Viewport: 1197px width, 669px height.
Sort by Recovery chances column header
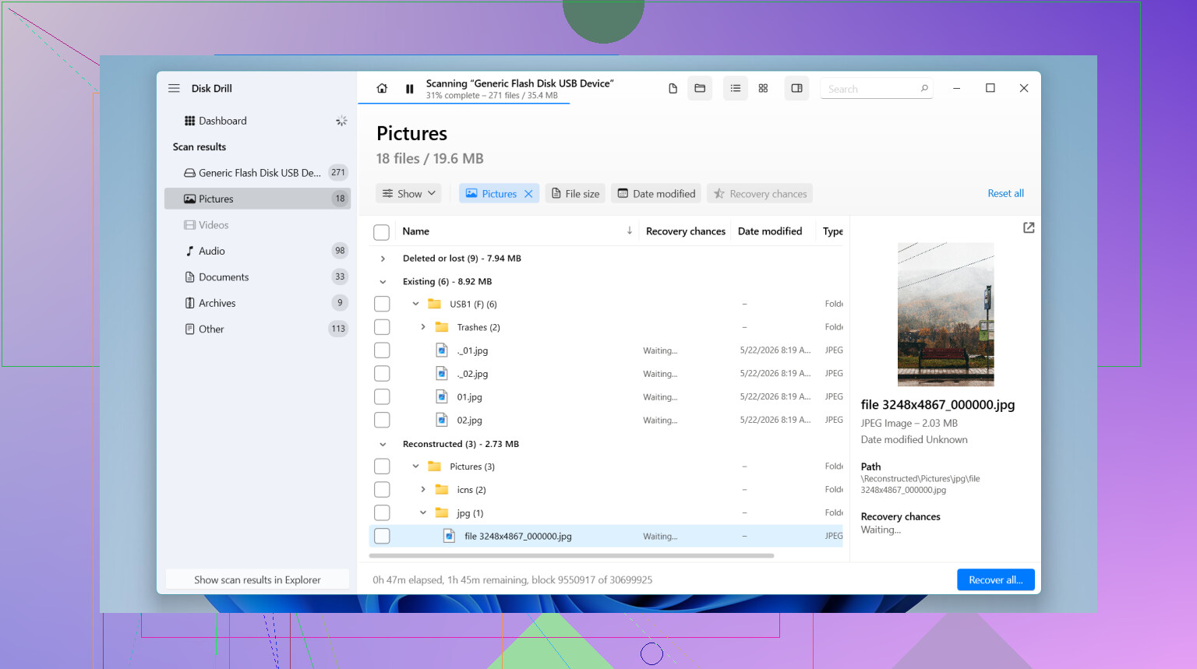click(686, 231)
